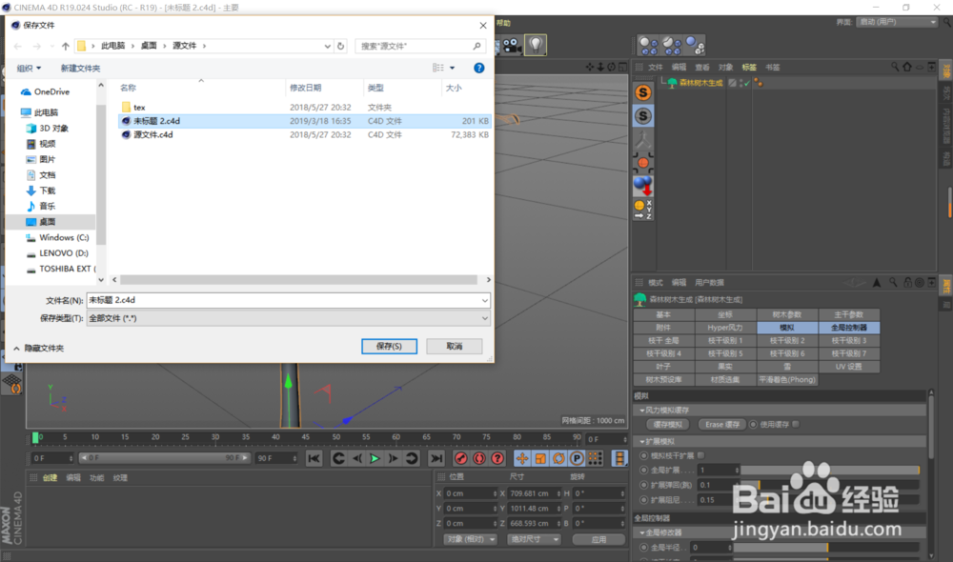Click the XYZ axis lock icon
The height and width of the screenshot is (562, 953).
coord(643,209)
